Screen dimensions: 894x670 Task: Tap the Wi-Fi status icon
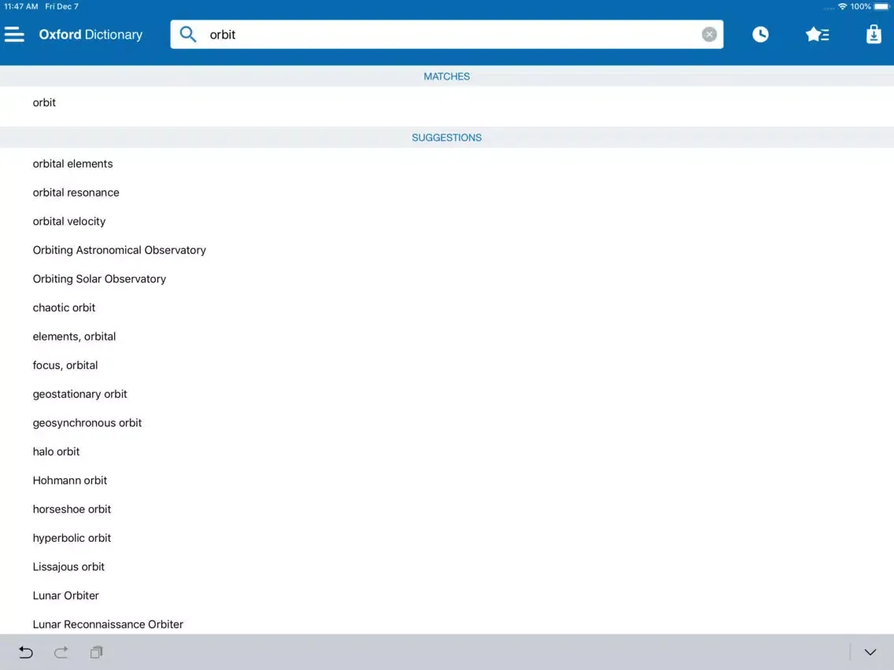(x=842, y=6)
